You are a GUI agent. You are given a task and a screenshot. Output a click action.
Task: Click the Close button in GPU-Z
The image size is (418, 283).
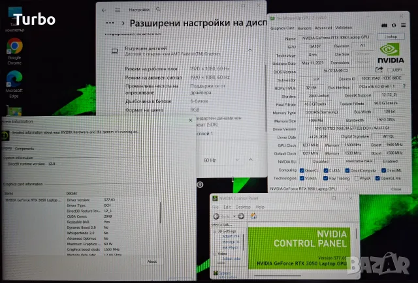coord(396,189)
